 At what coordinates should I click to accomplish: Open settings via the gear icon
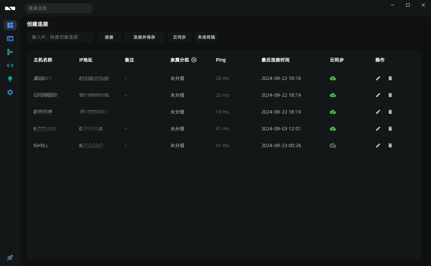10,92
